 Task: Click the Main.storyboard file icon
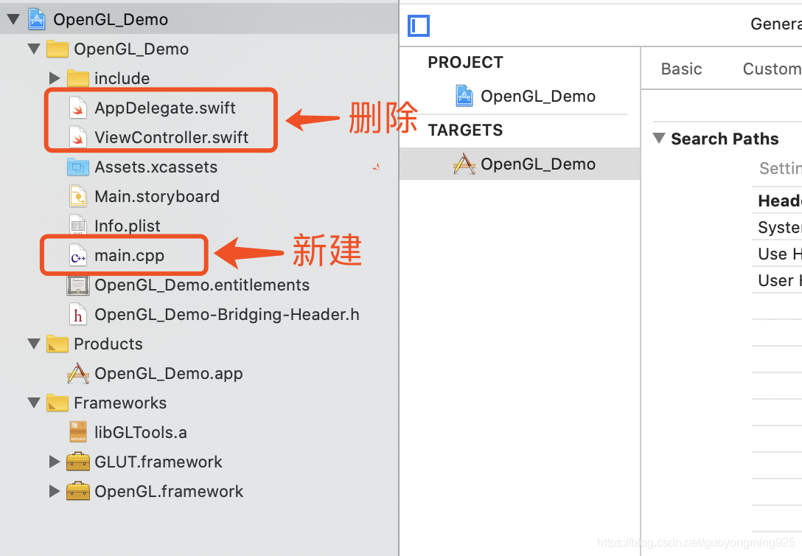[77, 197]
